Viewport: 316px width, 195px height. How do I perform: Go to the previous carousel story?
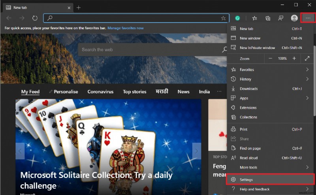coord(20,151)
